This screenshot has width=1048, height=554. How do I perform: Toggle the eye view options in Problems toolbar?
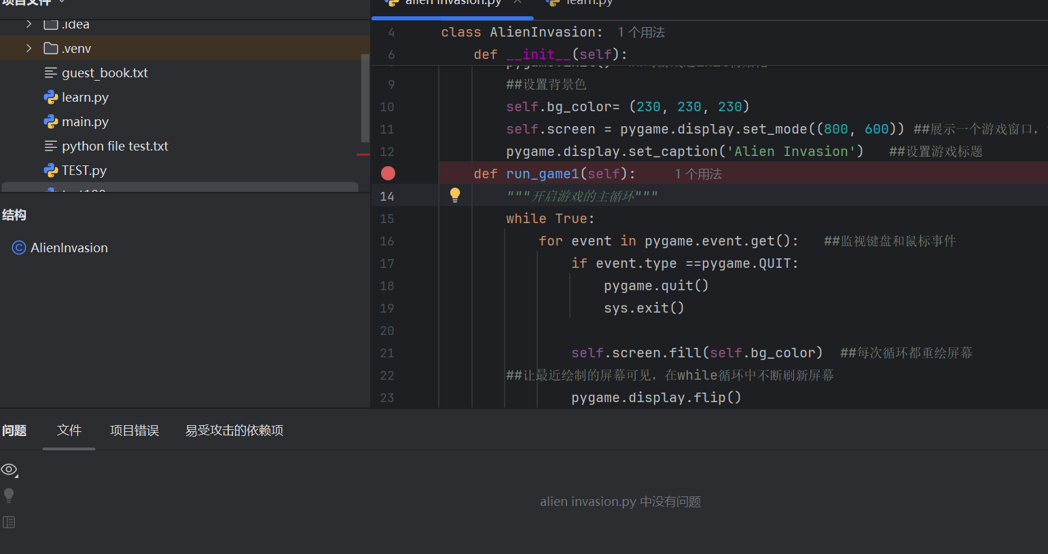(x=10, y=469)
